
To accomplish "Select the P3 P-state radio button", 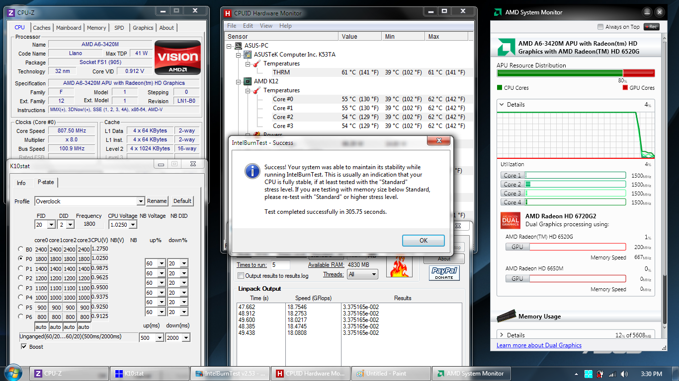I will (20, 288).
